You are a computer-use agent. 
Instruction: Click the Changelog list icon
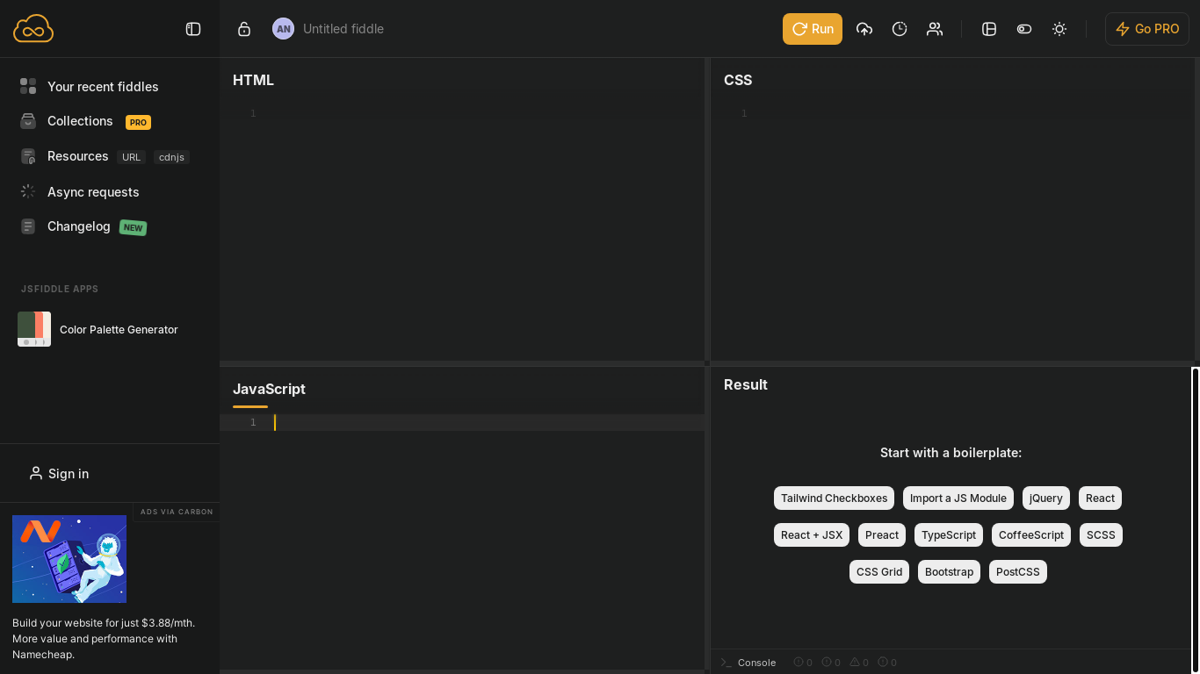pos(28,226)
